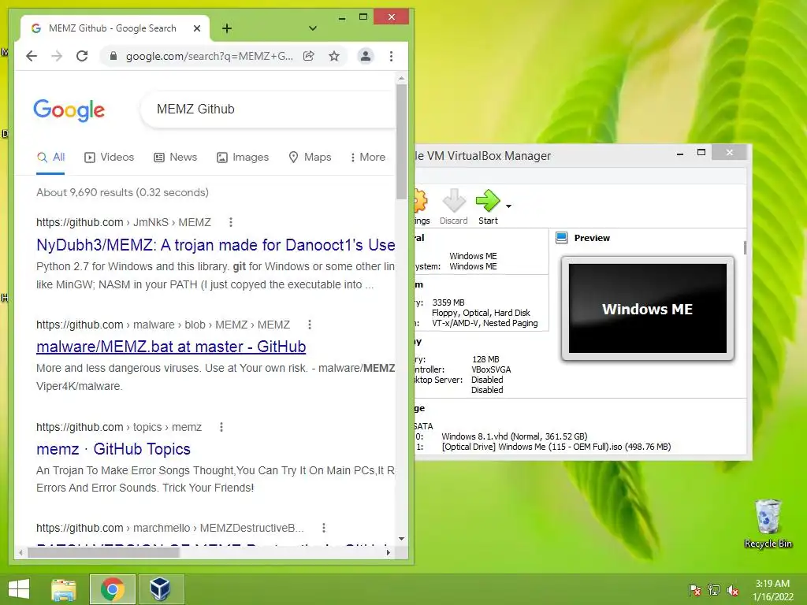Click the address bar URL
807x605 pixels.
coord(210,56)
